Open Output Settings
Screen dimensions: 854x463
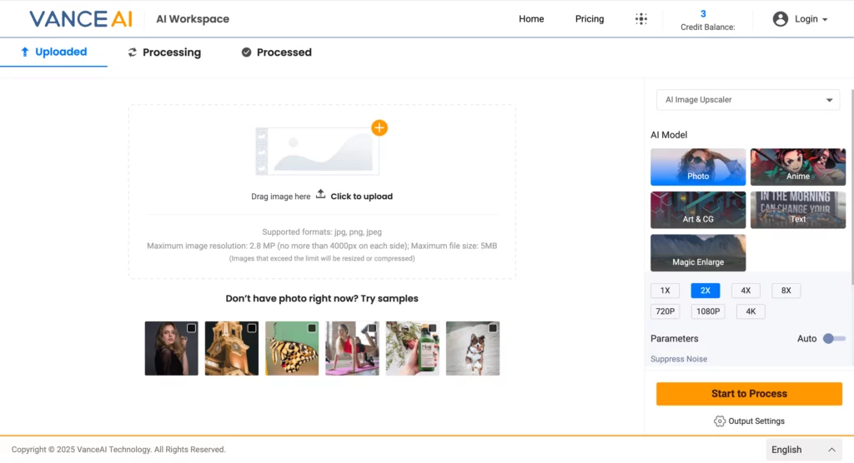pyautogui.click(x=749, y=421)
